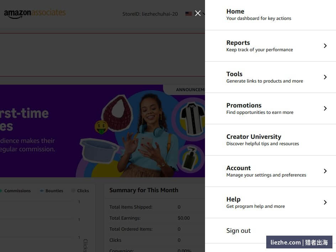The width and height of the screenshot is (336, 252).
Task: Click the Summary for This Month heading
Action: (144, 190)
